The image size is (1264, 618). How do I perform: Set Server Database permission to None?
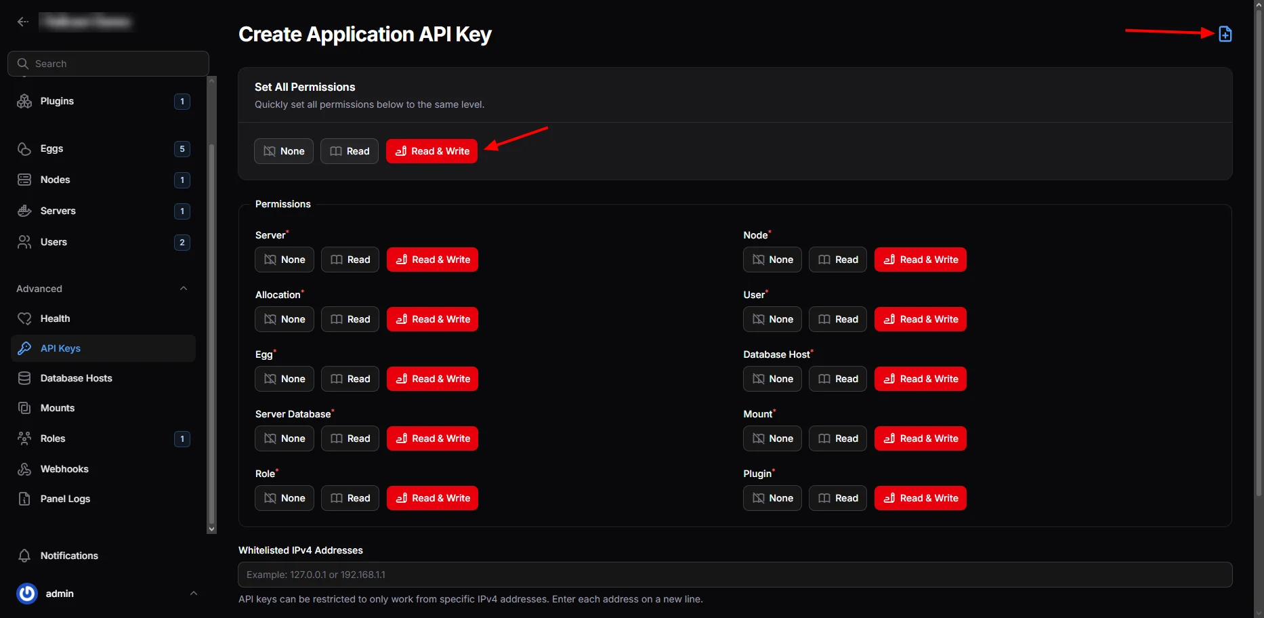pos(285,438)
